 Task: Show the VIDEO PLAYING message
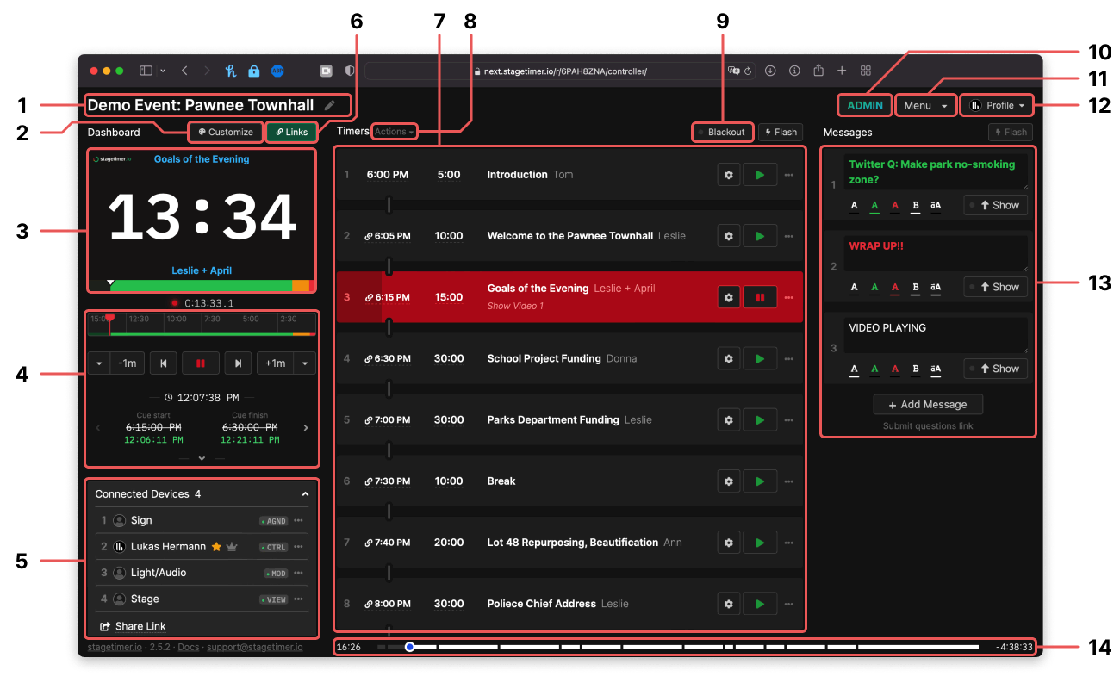pyautogui.click(x=995, y=369)
